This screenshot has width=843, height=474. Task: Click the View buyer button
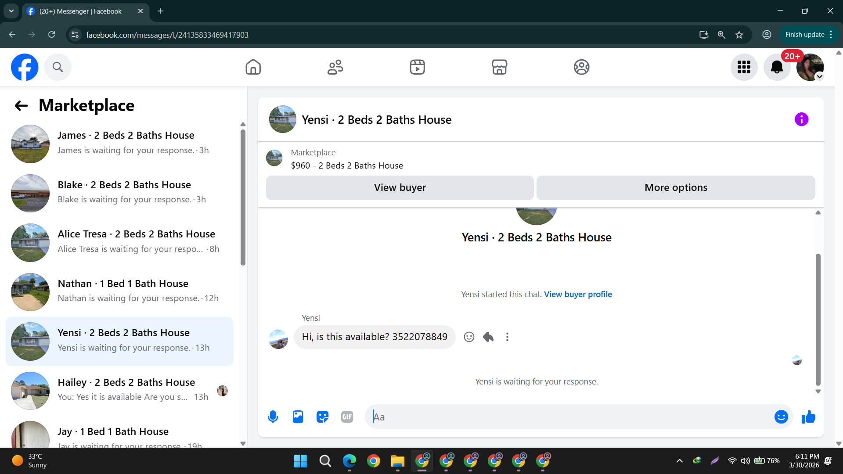(x=400, y=188)
